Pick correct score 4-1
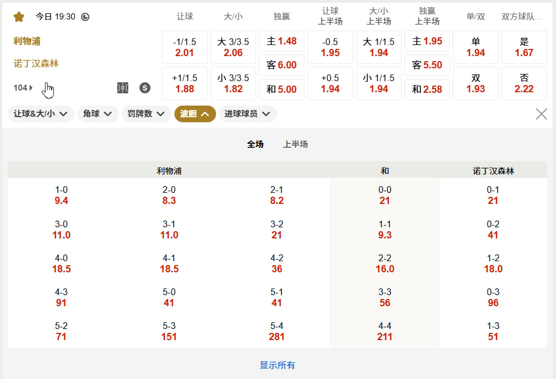This screenshot has height=379, width=556. point(169,263)
